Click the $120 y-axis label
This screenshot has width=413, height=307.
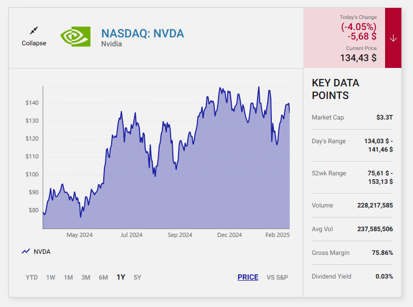32,139
